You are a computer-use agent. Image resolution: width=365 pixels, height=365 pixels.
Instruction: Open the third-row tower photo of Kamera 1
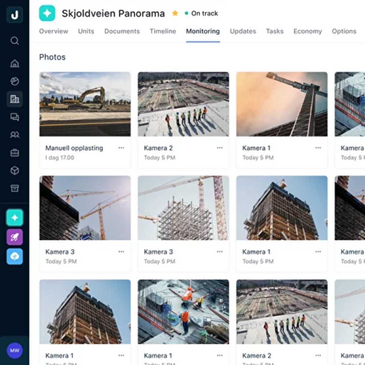click(x=85, y=312)
